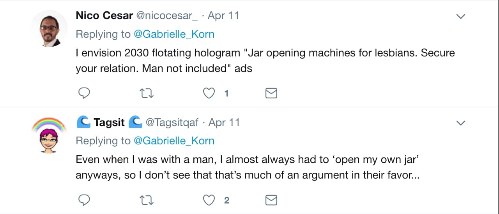Share Tagsit's tweet via Direct Message
This screenshot has height=214, width=499.
271,200
